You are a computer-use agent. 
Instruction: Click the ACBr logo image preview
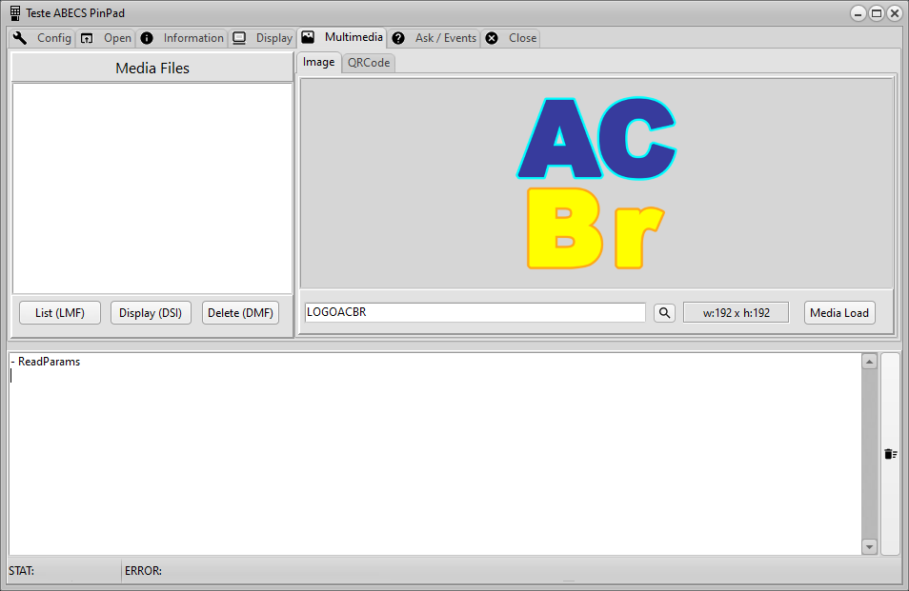(596, 183)
